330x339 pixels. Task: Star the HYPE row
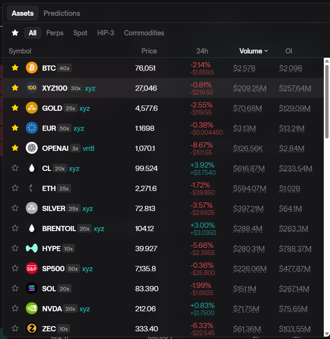click(15, 248)
